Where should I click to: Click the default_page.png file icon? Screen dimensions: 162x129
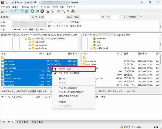point(2,78)
